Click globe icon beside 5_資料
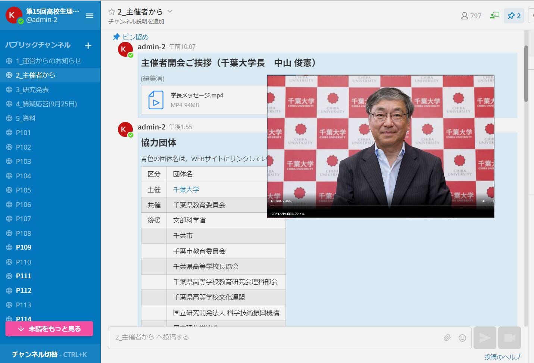 click(9, 118)
